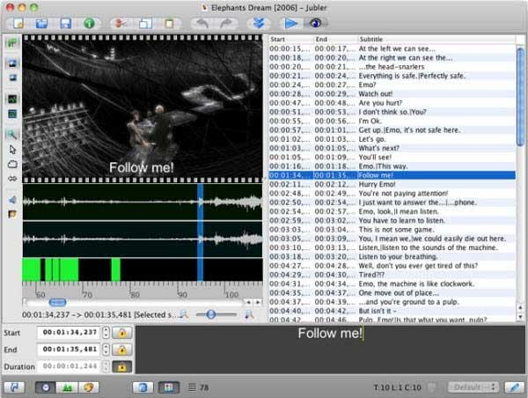Image resolution: width=528 pixels, height=398 pixels.
Task: Undo the last edit with the Undo arrow
Action: click(x=204, y=22)
